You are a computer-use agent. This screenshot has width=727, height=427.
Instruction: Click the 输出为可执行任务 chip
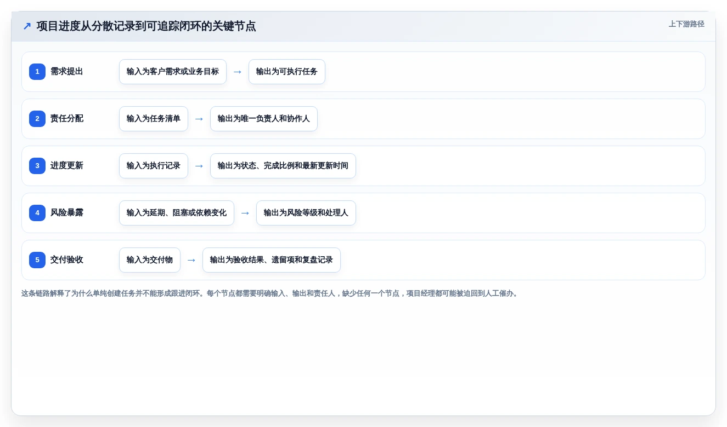[287, 72]
